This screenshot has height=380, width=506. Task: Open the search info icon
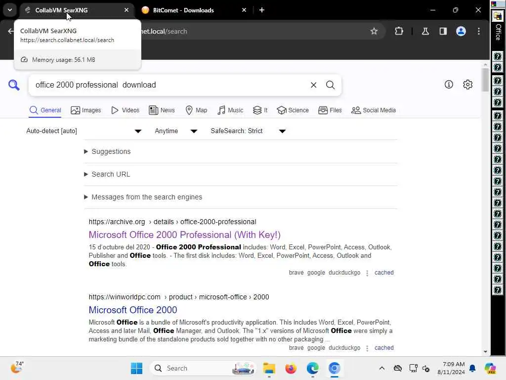click(x=449, y=85)
